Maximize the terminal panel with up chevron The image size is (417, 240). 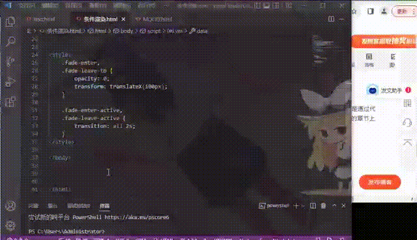tap(334, 205)
